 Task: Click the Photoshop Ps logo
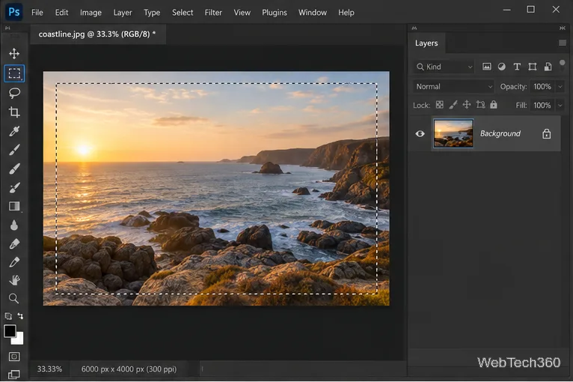[14, 12]
